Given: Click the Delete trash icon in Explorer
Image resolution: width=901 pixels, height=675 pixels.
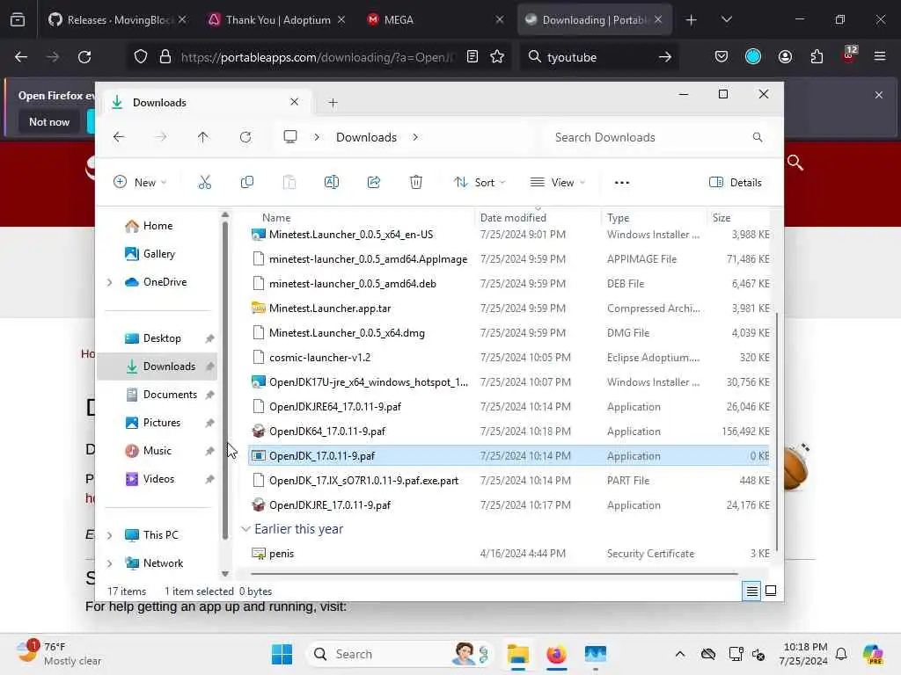Looking at the screenshot, I should [416, 183].
